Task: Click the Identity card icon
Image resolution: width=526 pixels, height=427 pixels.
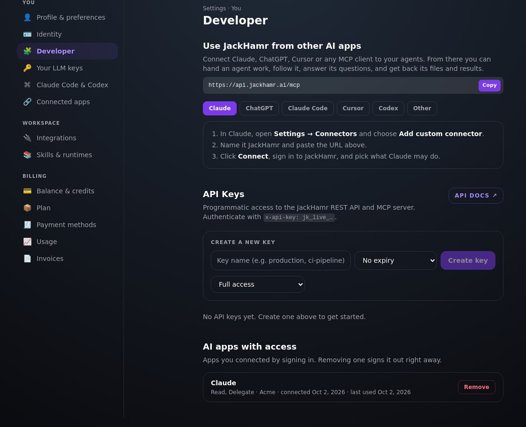Action: (x=27, y=34)
